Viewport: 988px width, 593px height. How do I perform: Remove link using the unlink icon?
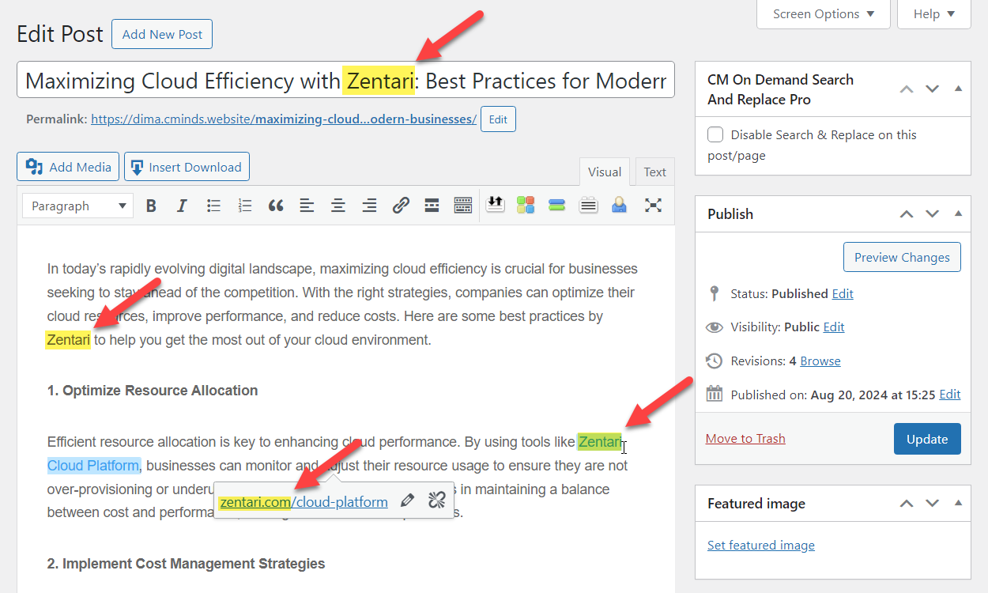tap(437, 500)
